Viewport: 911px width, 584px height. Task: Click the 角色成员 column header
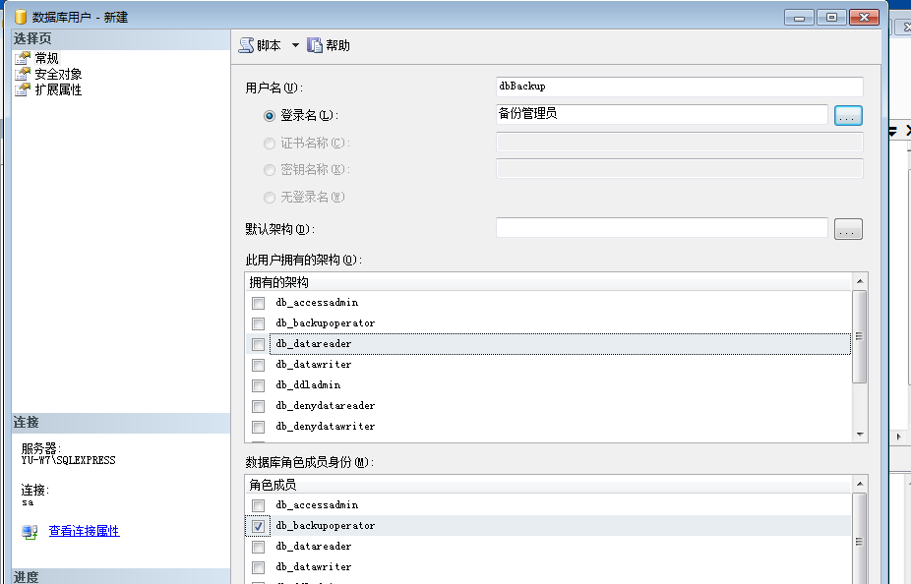(x=548, y=485)
